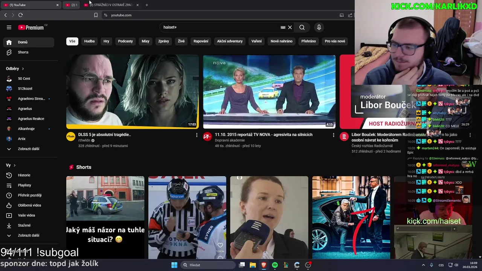Image resolution: width=482 pixels, height=271 pixels.
Task: Open the on-screen keyboard icon in search box
Action: tap(283, 27)
